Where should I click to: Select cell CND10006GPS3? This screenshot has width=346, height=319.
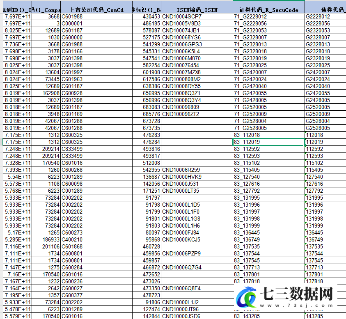pos(197,45)
